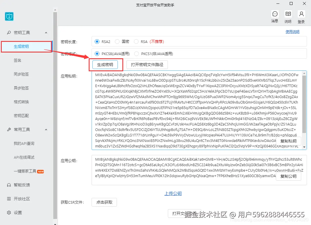Viewport: 311px width, 225px height.
Task: Open the 同步验签 sidebar item
Action: point(21,74)
